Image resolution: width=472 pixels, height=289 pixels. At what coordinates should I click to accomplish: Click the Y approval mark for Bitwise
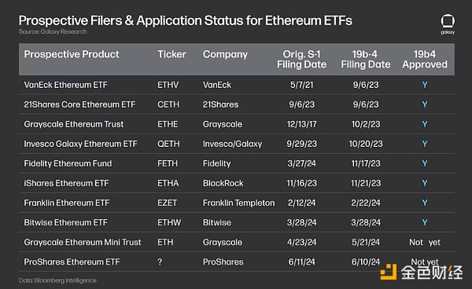click(425, 222)
